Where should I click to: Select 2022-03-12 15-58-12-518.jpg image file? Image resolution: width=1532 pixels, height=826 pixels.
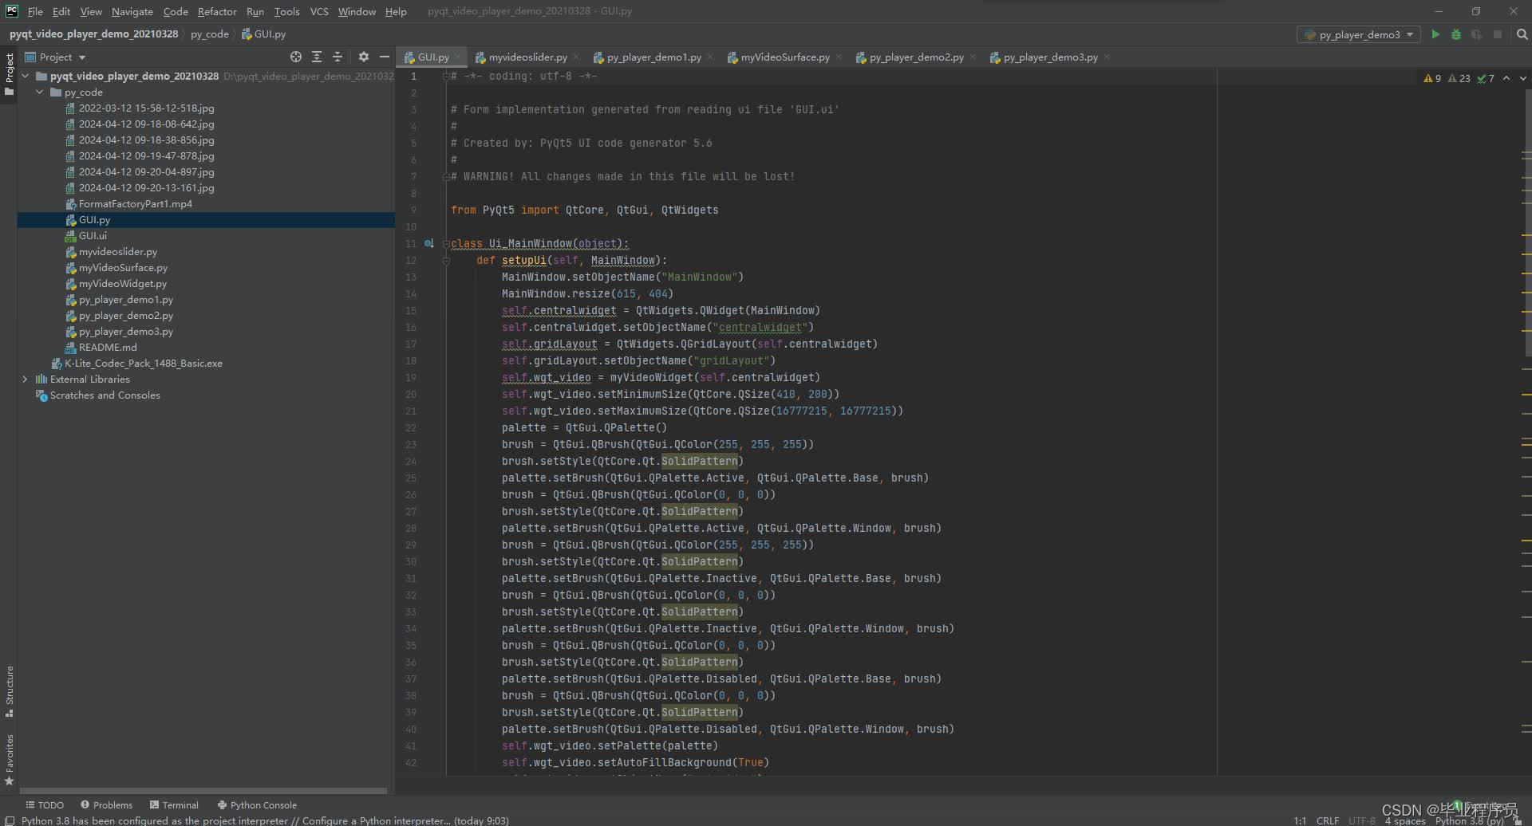(x=146, y=108)
